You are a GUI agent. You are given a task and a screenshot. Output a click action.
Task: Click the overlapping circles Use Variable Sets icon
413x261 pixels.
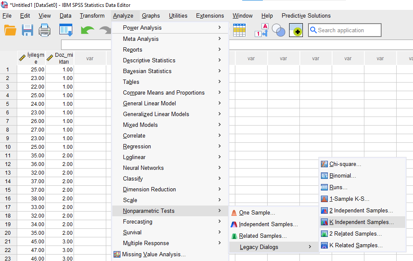point(278,30)
